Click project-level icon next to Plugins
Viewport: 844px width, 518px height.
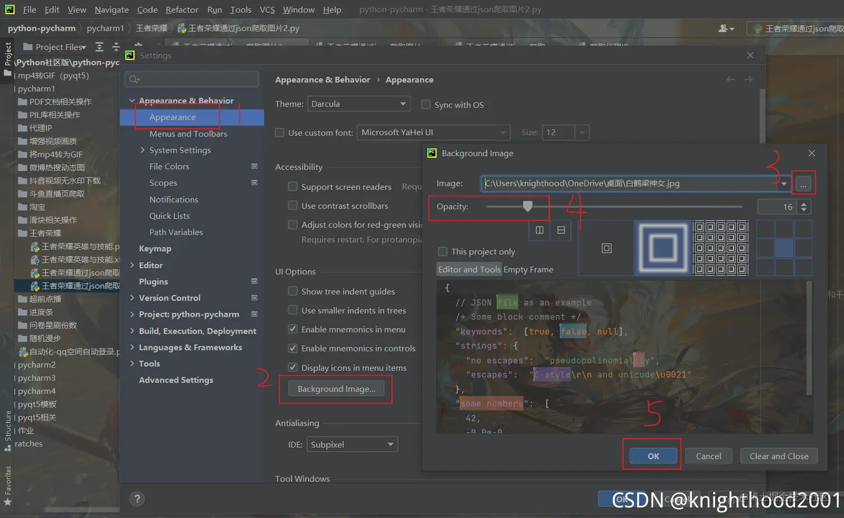255,282
